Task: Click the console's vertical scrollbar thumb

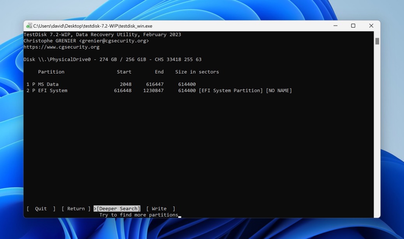Action: [377, 41]
